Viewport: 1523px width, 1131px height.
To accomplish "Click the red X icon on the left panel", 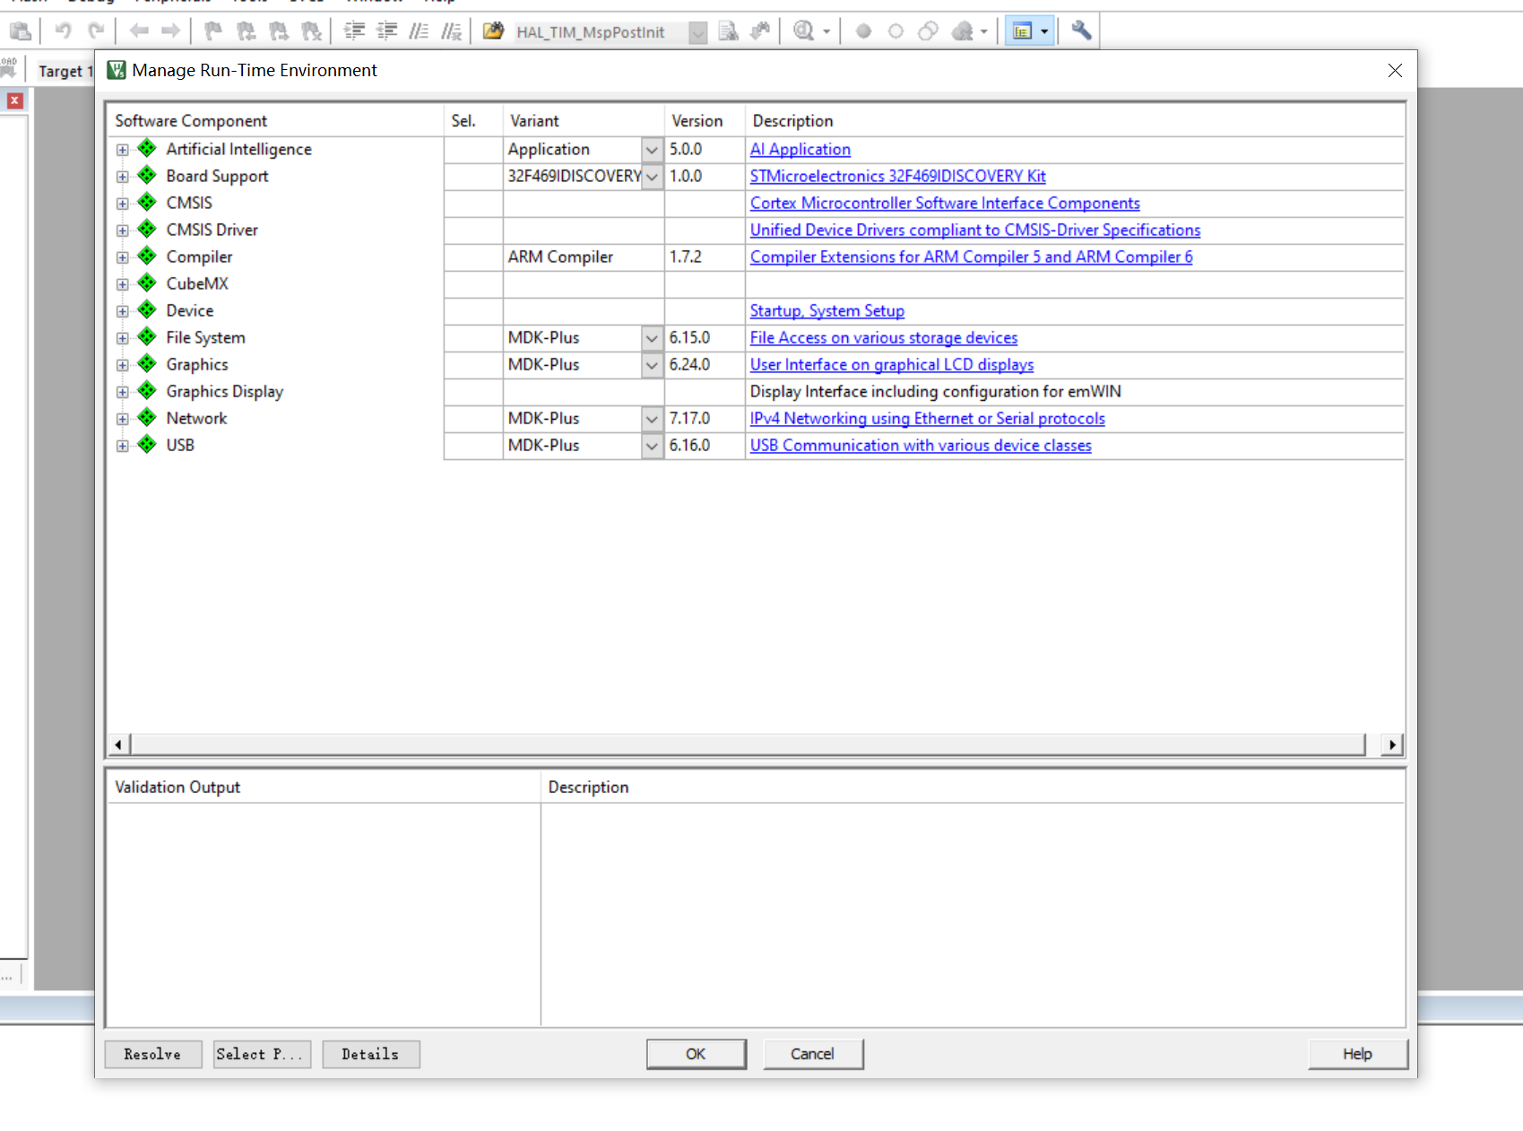I will pos(14,100).
